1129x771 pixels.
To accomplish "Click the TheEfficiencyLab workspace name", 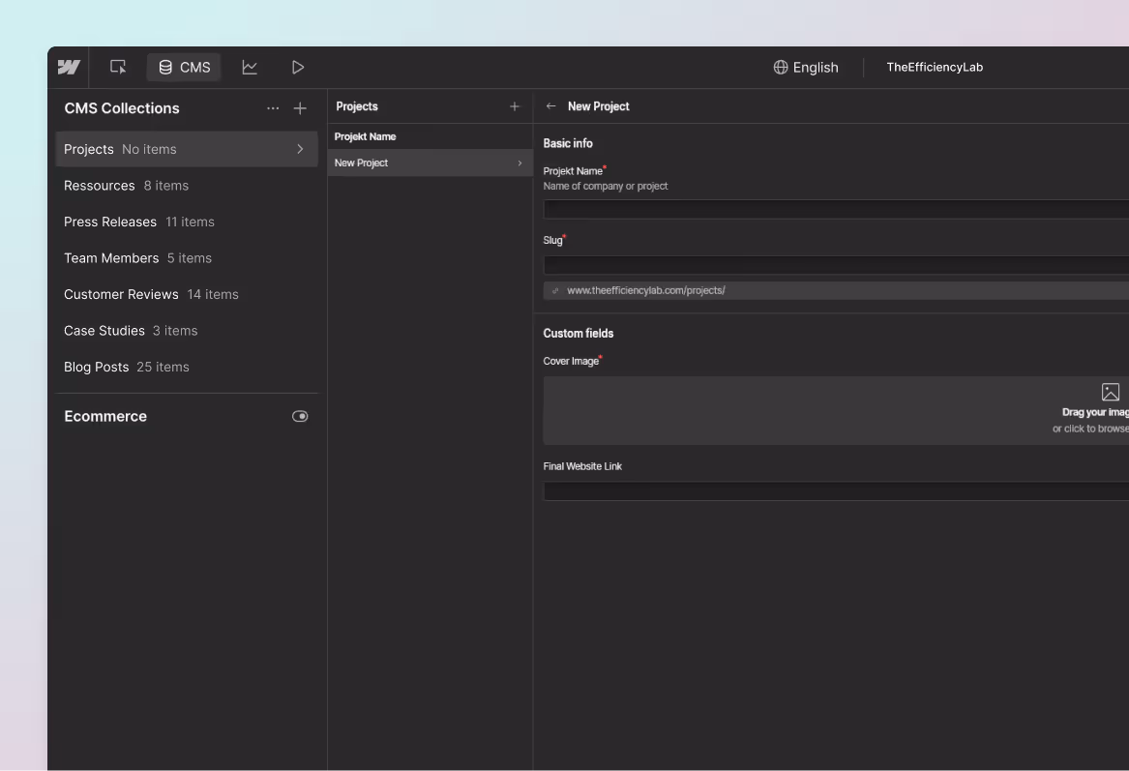I will tap(935, 67).
